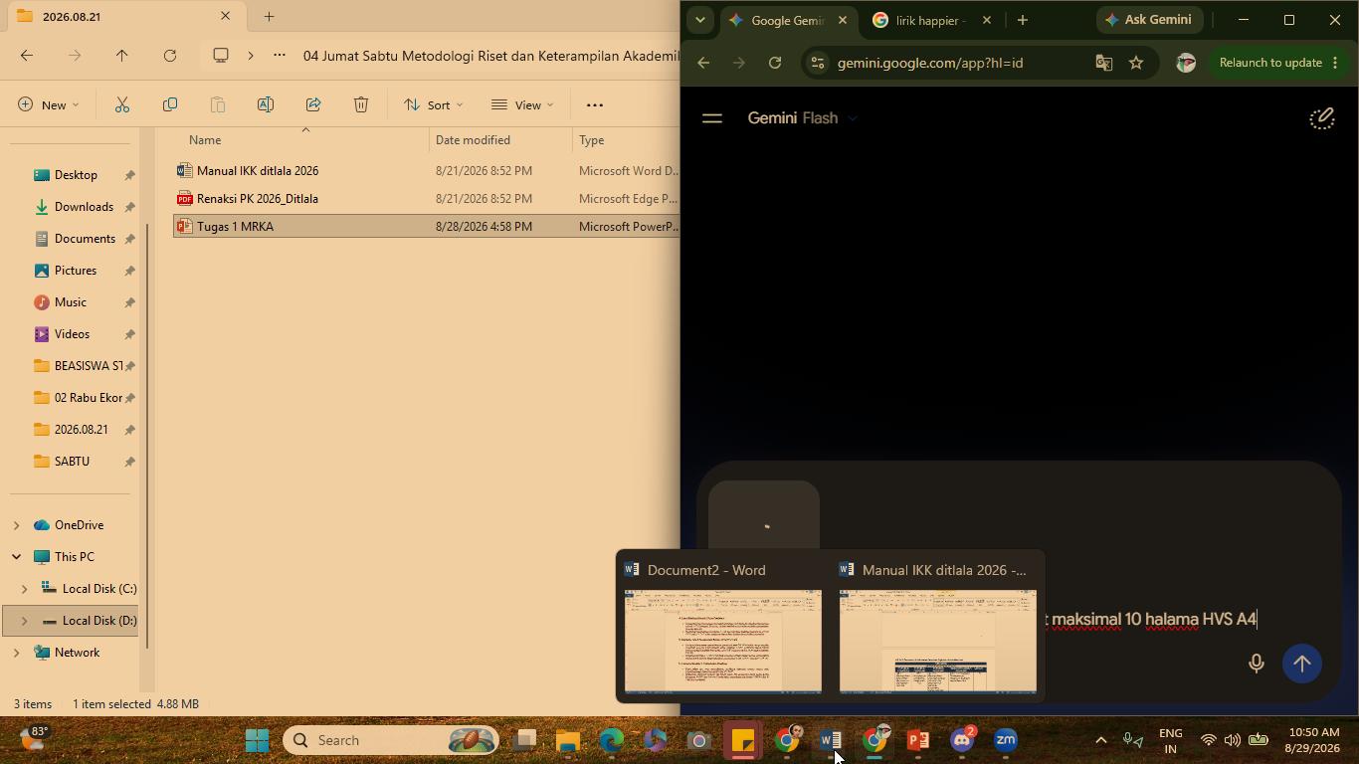
Task: Click Gemini microphone voice input icon
Action: [1256, 664]
